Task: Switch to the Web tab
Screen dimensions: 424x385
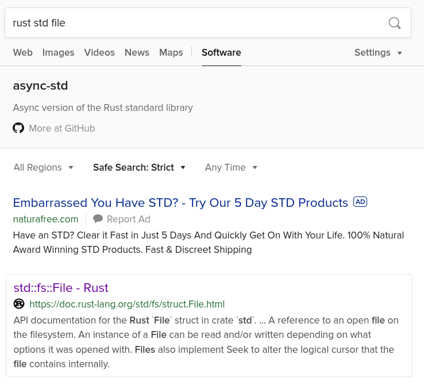Action: (x=23, y=52)
